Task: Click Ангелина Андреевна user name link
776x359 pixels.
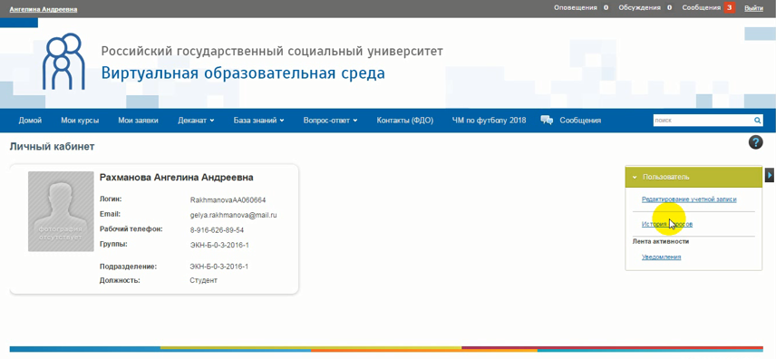Action: point(44,9)
